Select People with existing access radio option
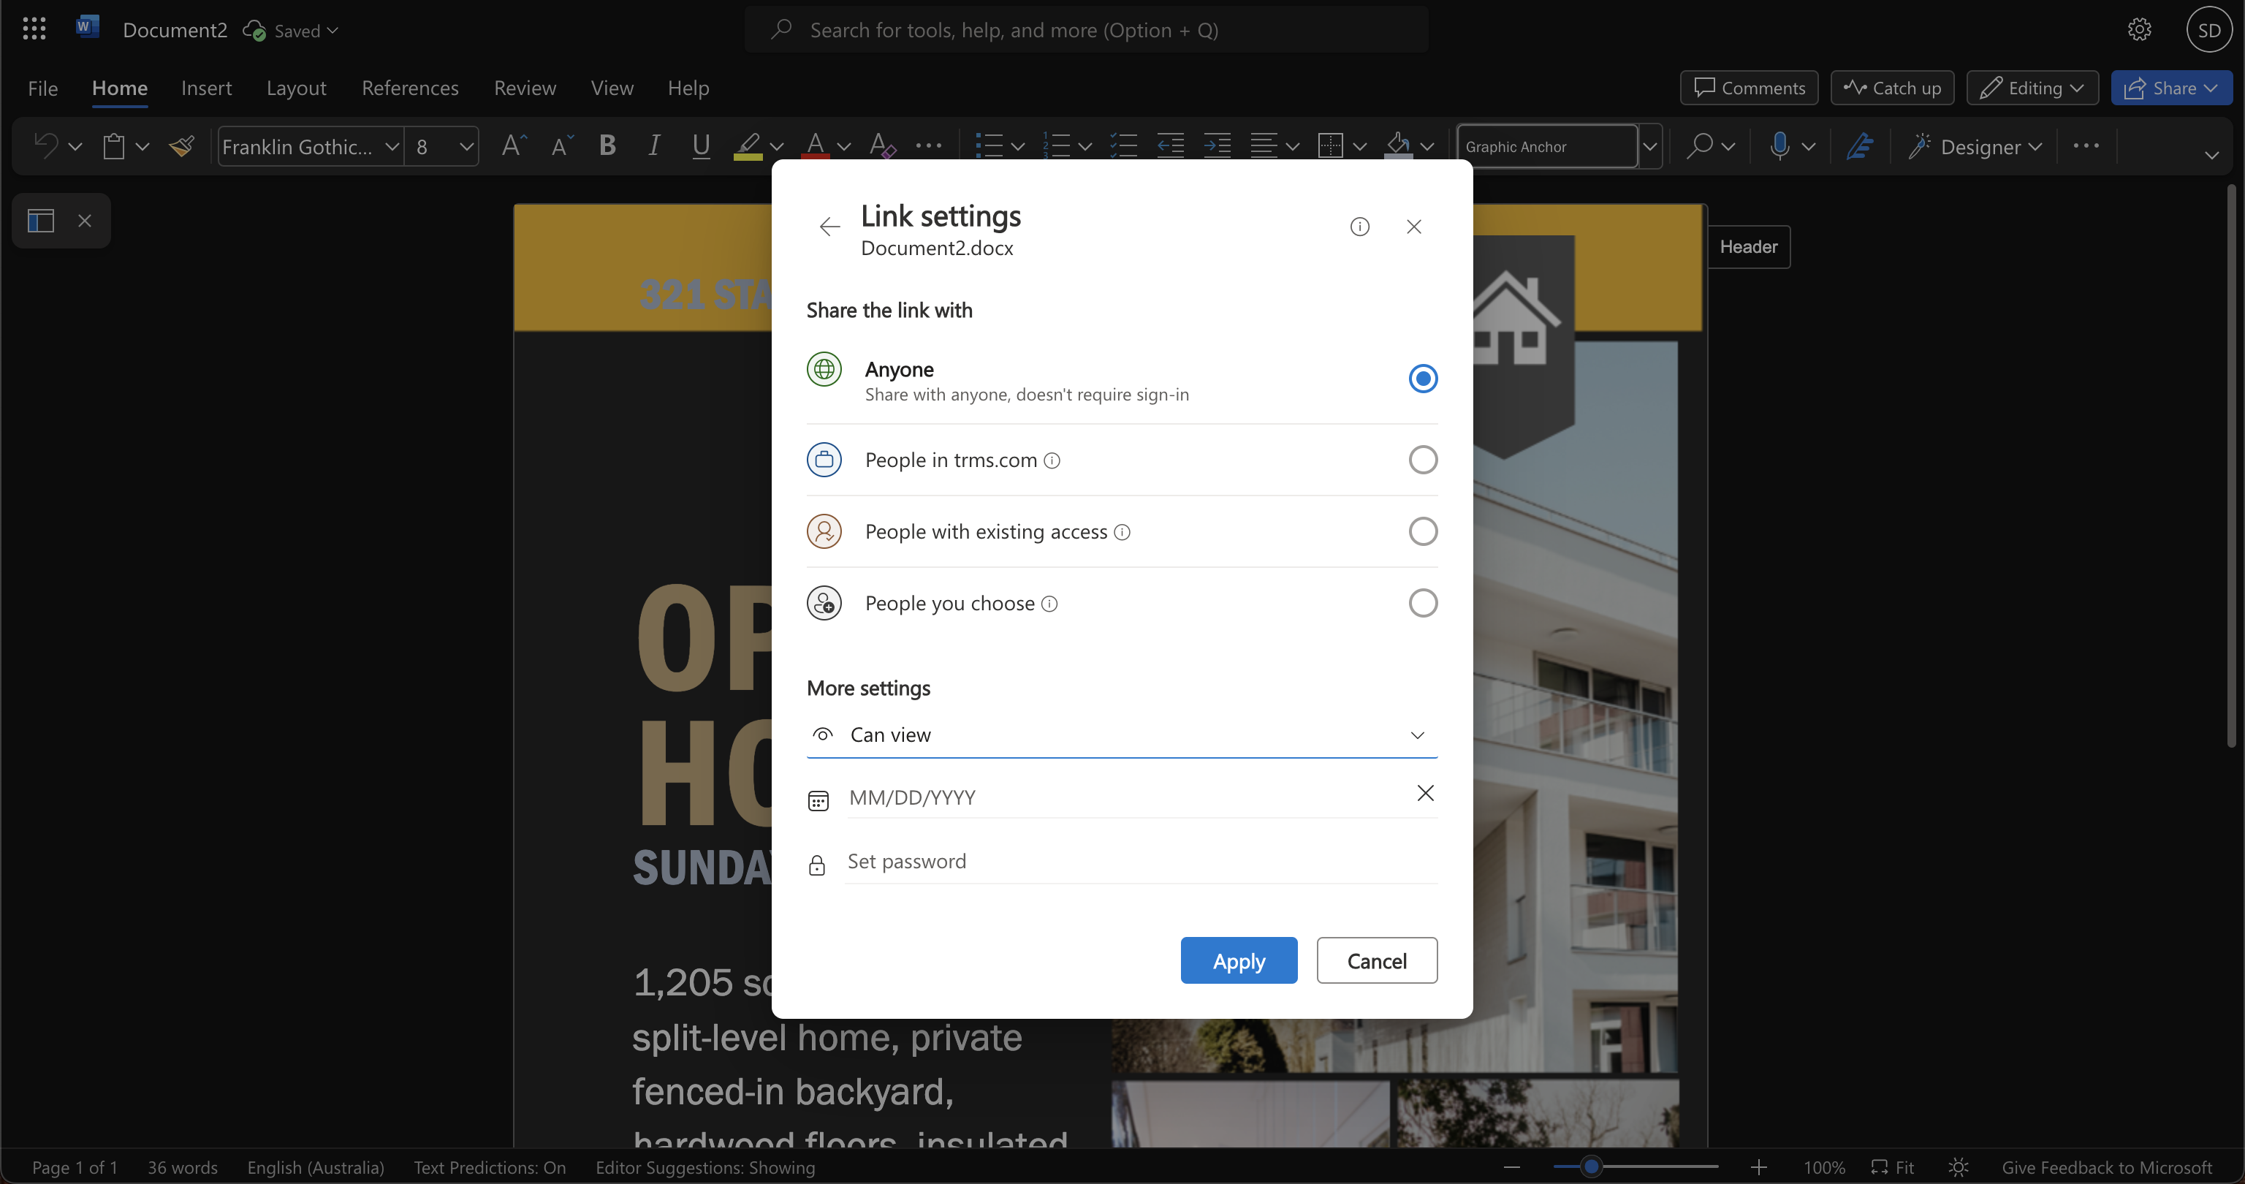 tap(1423, 531)
